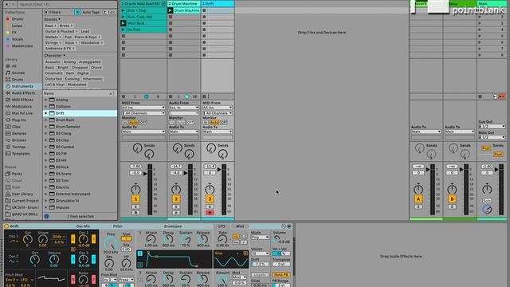Open the Samples browser category
510x287 pixels.
coord(19,133)
